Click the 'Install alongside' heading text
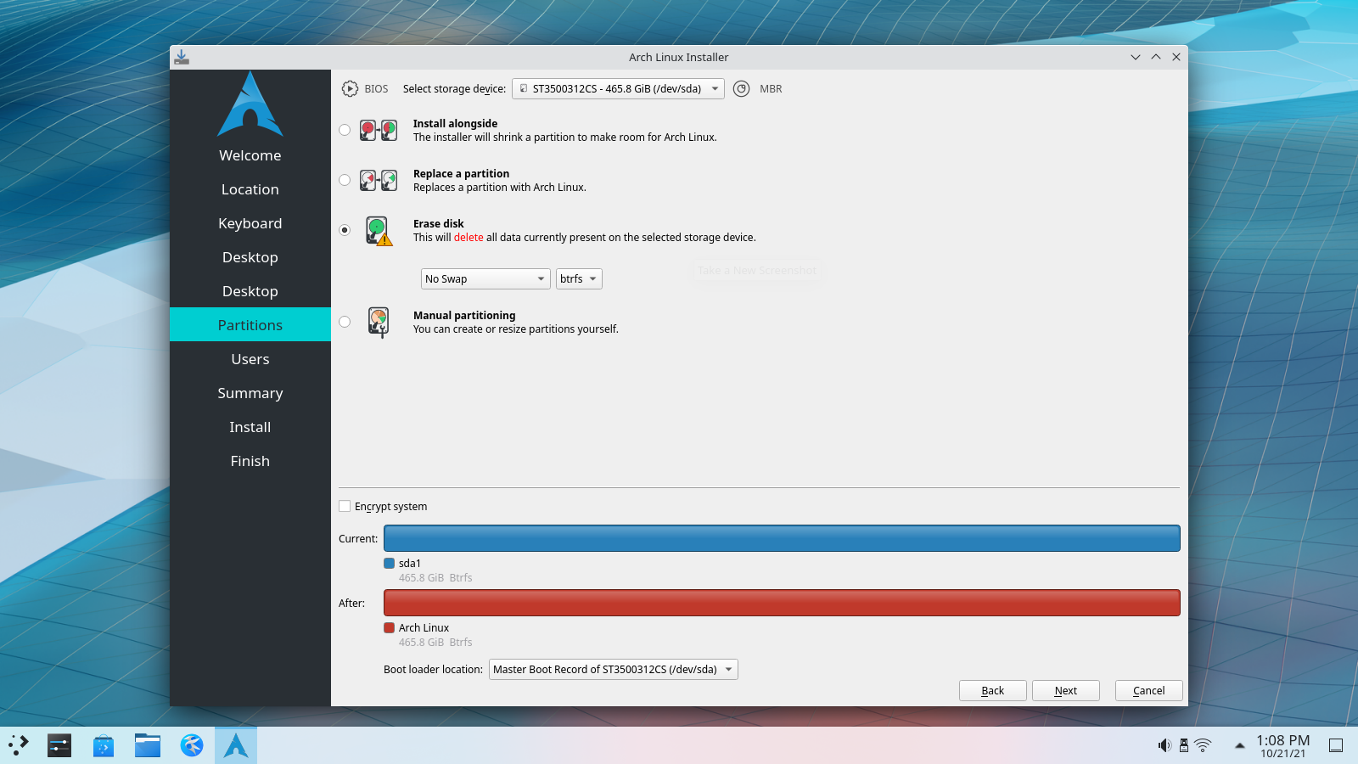The image size is (1358, 764). coord(455,124)
